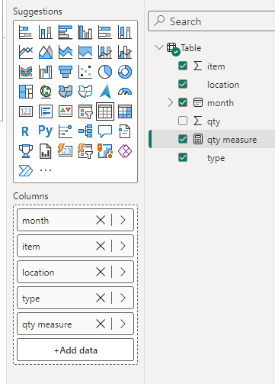Remove item from Columns

click(x=101, y=246)
